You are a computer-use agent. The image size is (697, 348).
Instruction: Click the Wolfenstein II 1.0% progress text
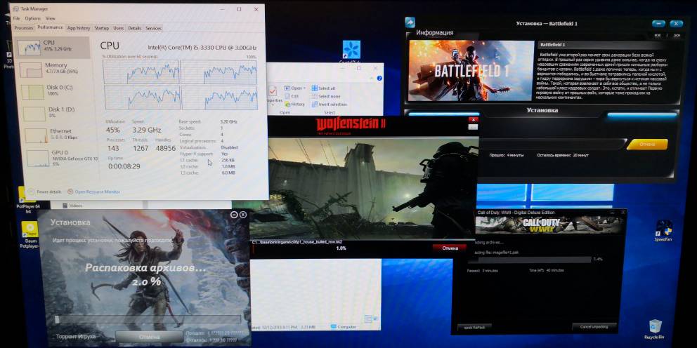click(341, 248)
